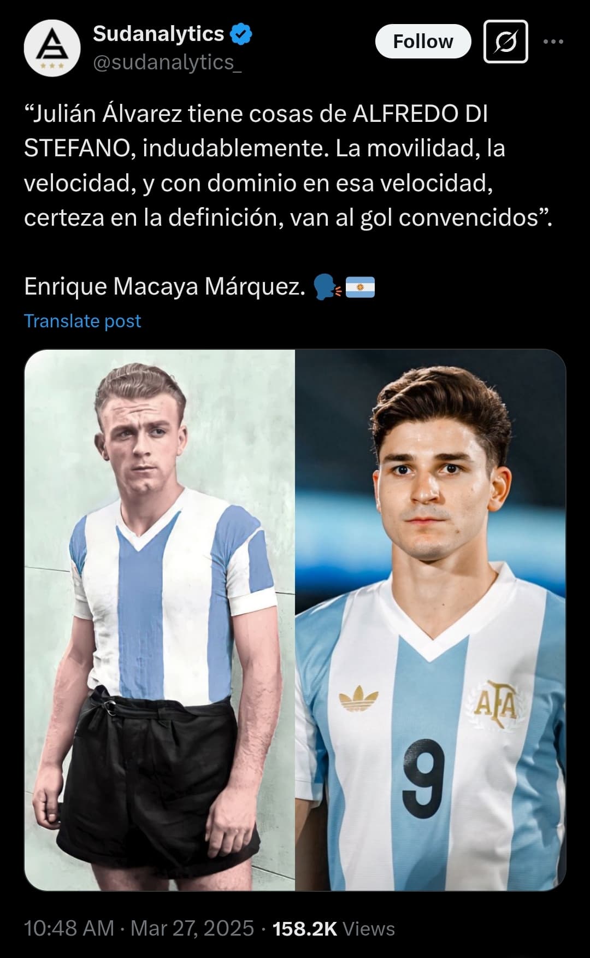Select the Enrique Macaya Márquez text line

pos(164,287)
